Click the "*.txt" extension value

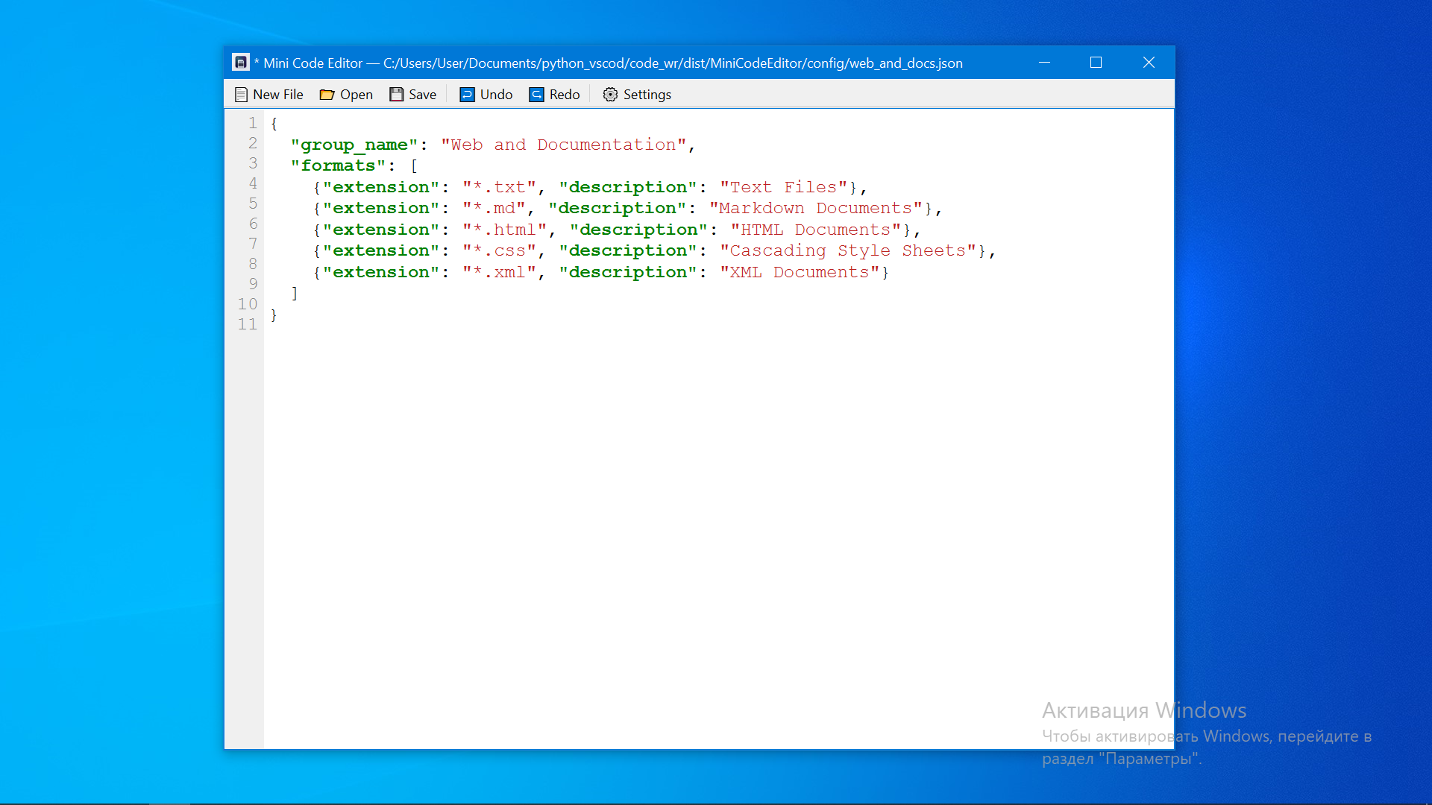click(x=499, y=187)
